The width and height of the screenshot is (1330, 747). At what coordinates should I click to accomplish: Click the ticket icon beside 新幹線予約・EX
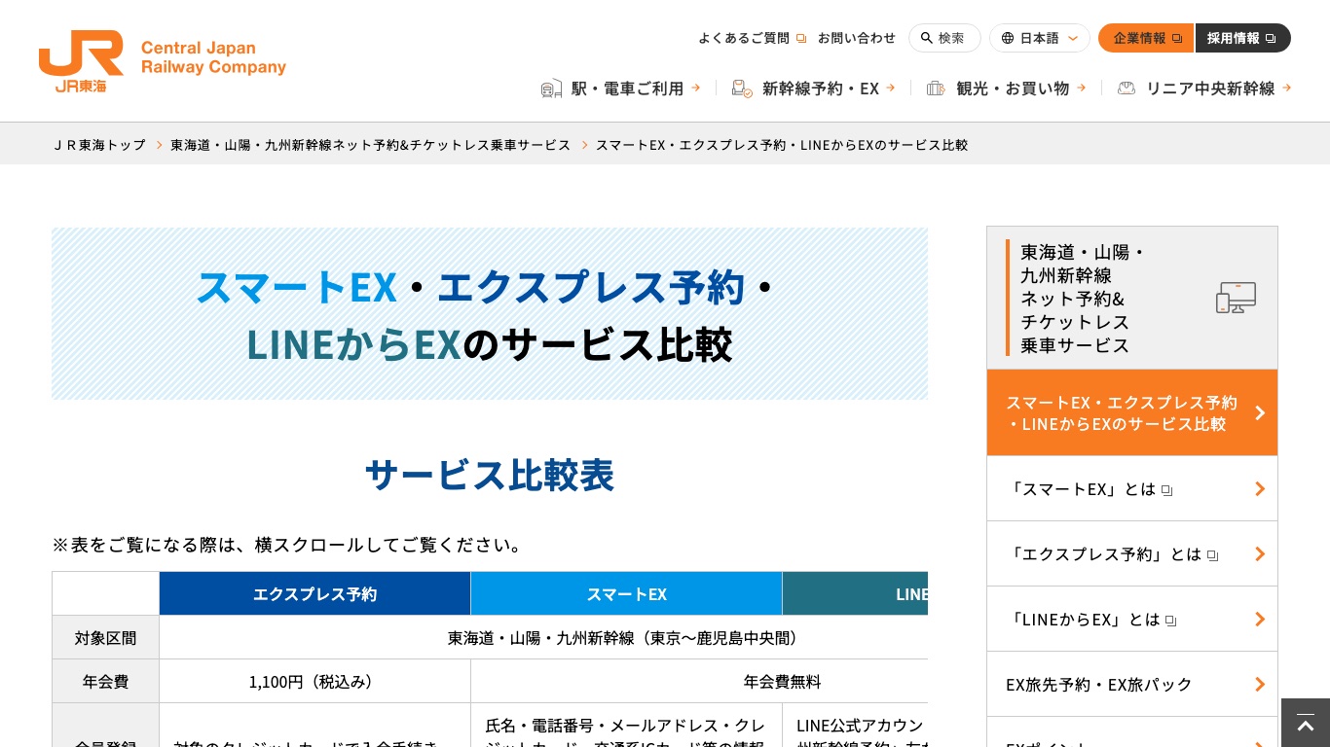(x=742, y=89)
